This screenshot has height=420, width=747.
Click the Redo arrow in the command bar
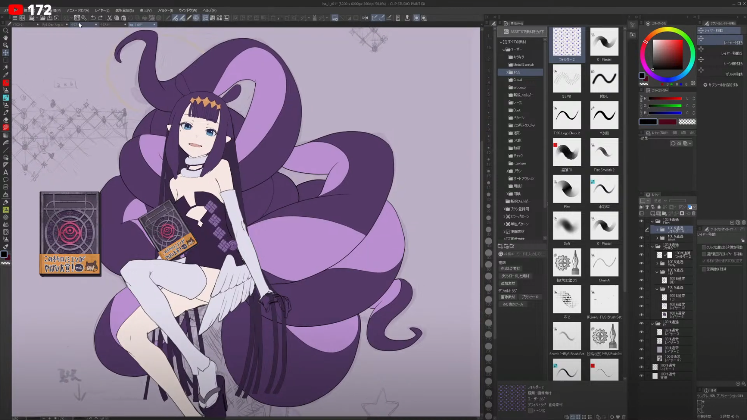100,18
